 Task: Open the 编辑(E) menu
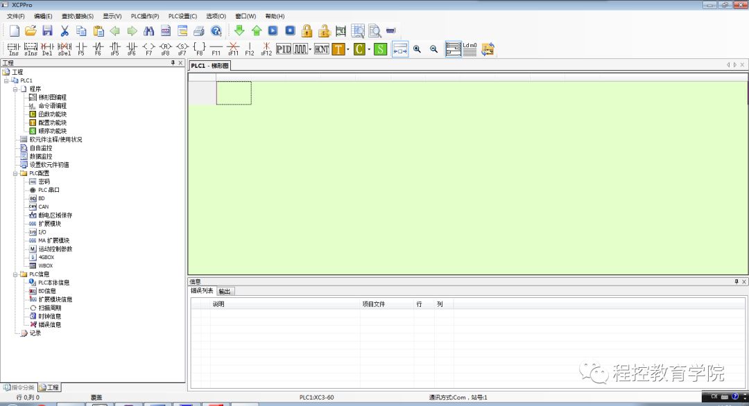coord(43,16)
